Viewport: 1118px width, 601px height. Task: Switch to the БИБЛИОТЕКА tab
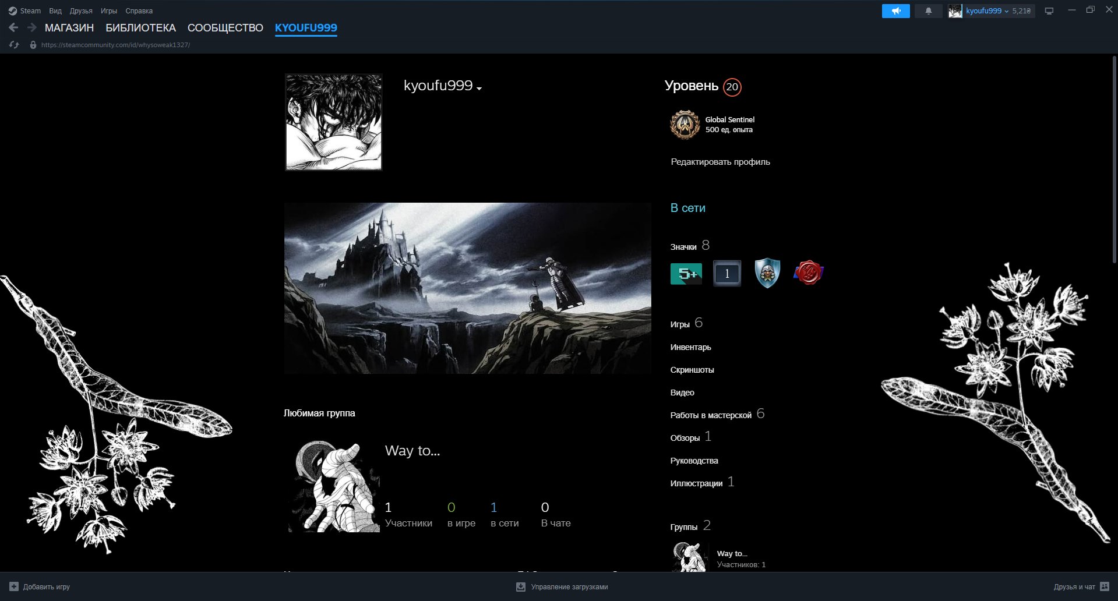140,28
